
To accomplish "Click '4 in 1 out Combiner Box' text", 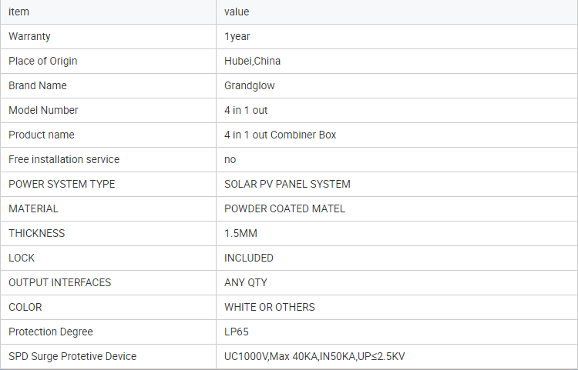I will (x=281, y=135).
